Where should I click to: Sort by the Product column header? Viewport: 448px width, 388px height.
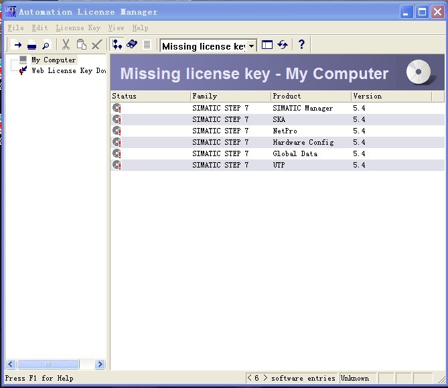point(311,96)
